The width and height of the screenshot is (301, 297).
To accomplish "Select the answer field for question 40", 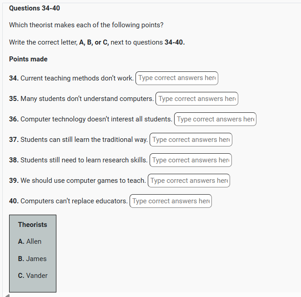I will pyautogui.click(x=171, y=201).
